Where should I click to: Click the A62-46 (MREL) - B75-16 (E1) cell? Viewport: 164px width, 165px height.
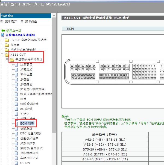[105, 159]
